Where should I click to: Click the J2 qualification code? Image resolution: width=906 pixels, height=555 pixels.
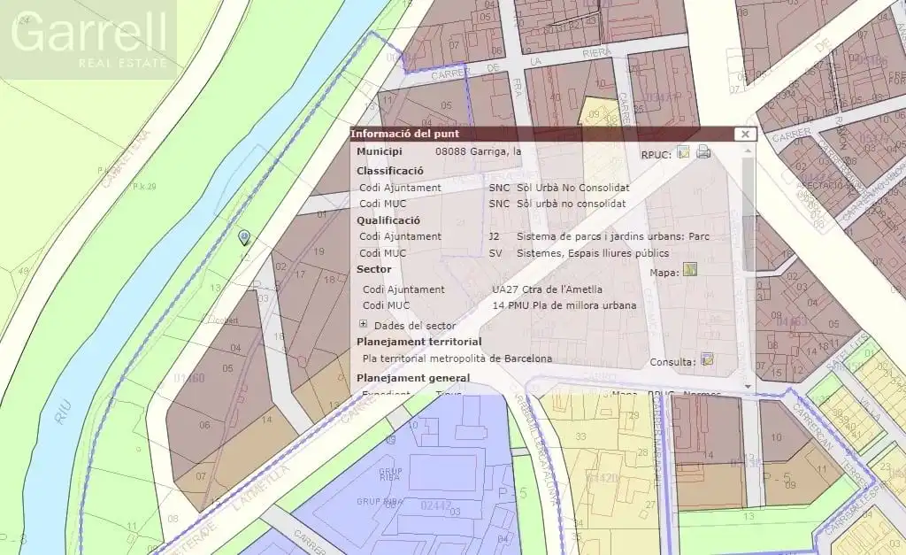(x=494, y=236)
